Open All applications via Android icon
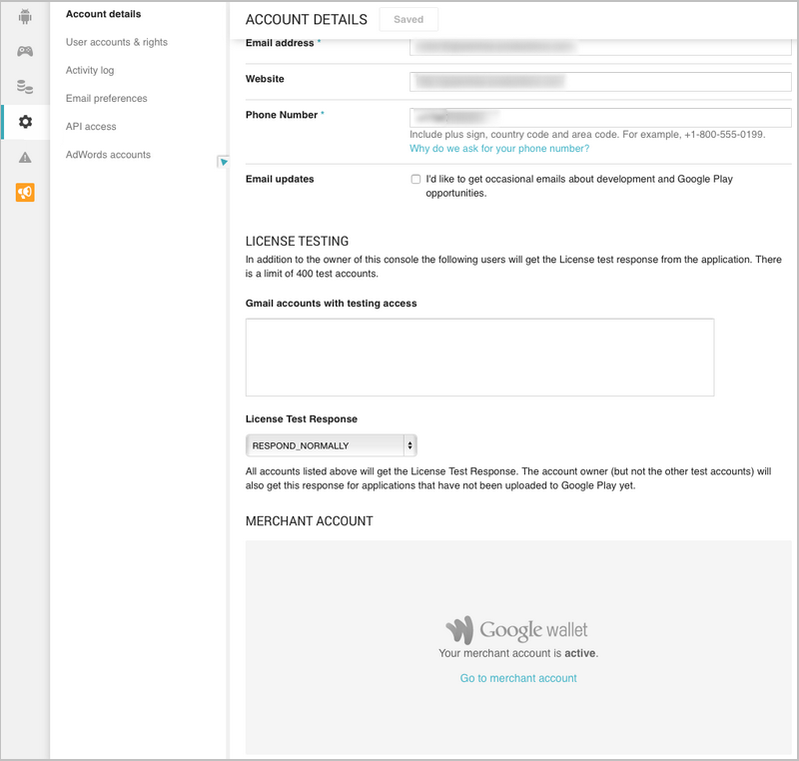The width and height of the screenshot is (799, 761). coord(25,17)
